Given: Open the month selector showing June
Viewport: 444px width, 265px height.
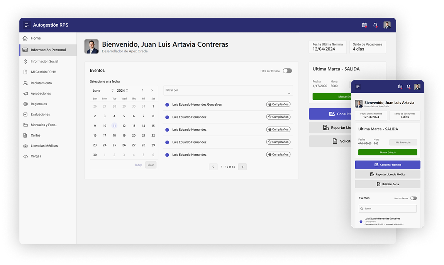Looking at the screenshot, I should [x=103, y=91].
